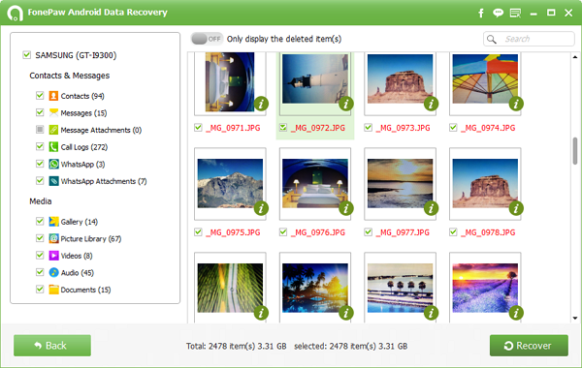The height and width of the screenshot is (368, 582).
Task: Select the lighthouse photo thumbnail
Action: click(x=315, y=78)
